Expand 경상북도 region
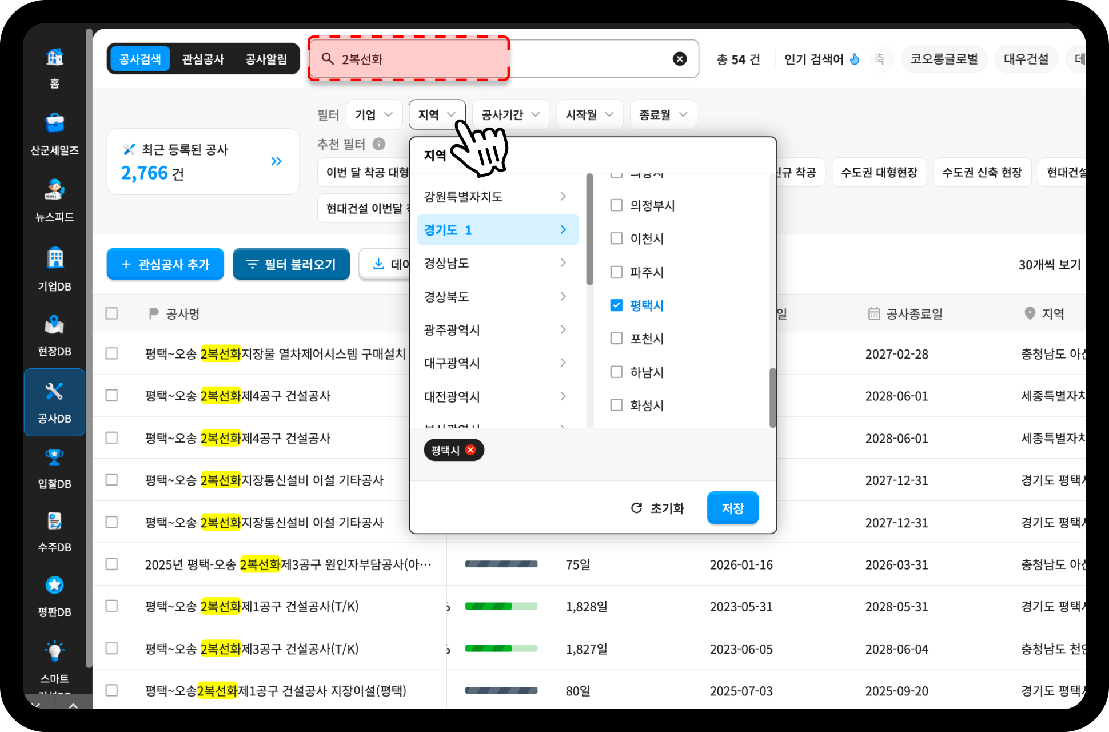The image size is (1109, 732). [498, 296]
